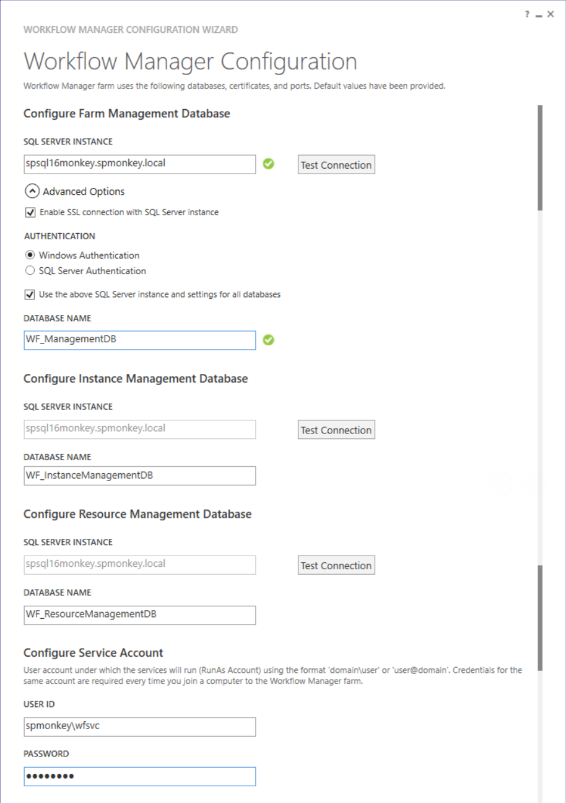Collapse the Advanced Options section
This screenshot has height=803, width=566.
coord(32,192)
